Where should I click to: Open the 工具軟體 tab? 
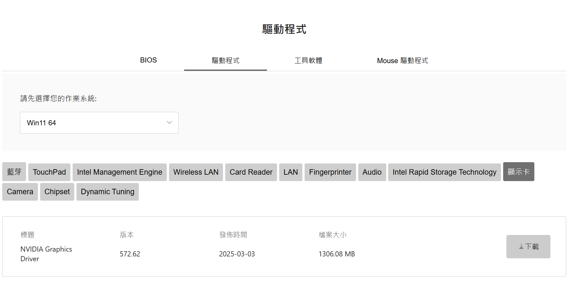point(308,61)
